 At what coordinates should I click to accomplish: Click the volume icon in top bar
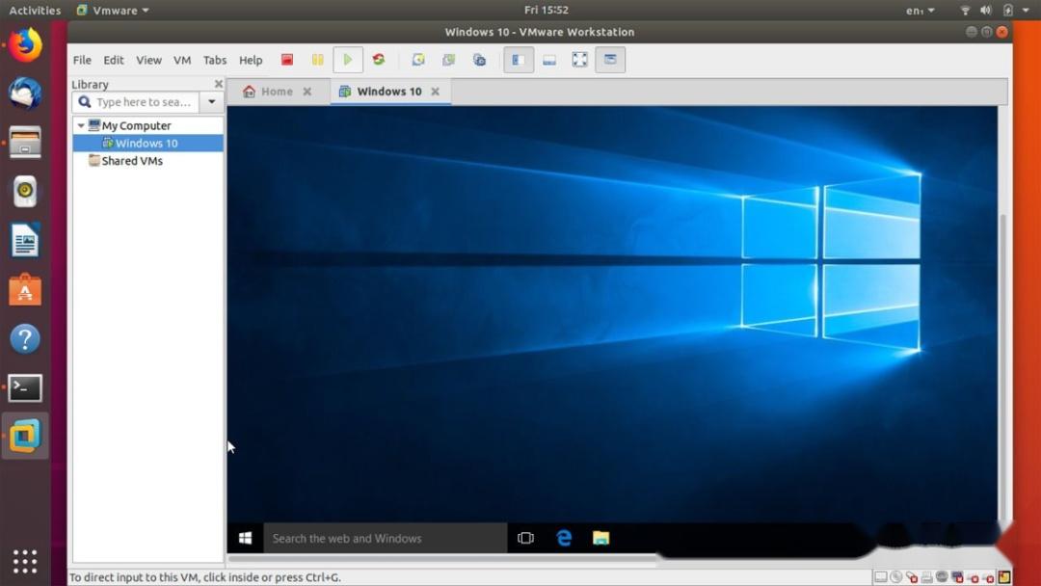(986, 10)
